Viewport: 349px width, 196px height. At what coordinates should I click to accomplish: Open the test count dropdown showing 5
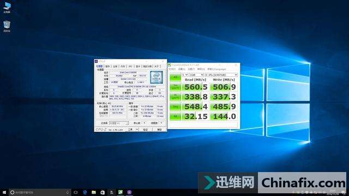click(x=185, y=75)
